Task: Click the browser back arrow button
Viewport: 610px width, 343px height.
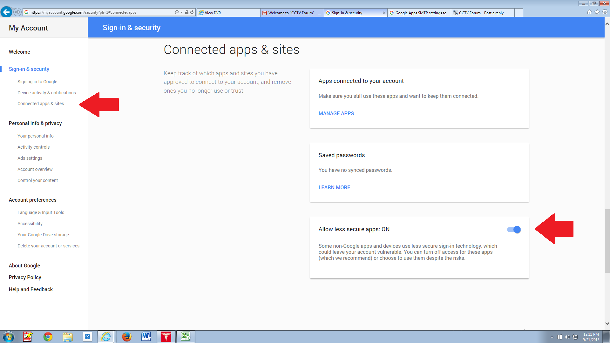Action: pyautogui.click(x=6, y=12)
